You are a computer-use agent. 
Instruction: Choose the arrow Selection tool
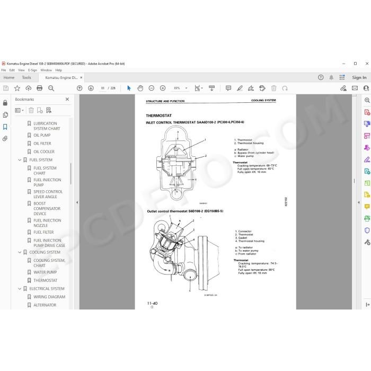tap(129, 89)
